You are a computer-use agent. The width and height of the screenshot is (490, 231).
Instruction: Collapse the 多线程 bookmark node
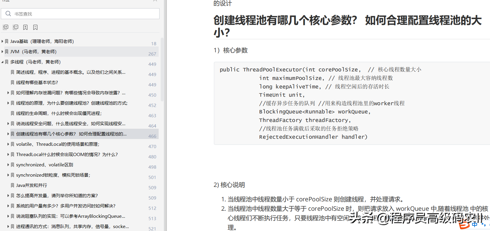(2, 62)
